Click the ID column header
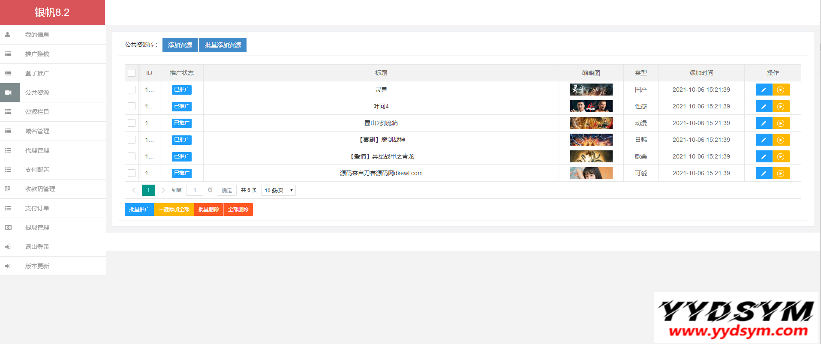The image size is (821, 344). [x=149, y=73]
